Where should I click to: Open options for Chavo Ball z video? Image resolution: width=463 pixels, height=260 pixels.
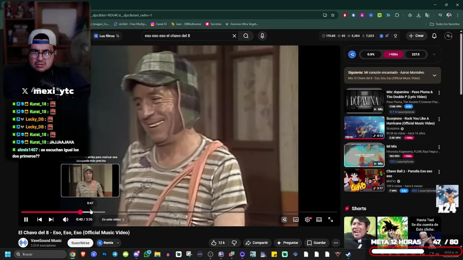[x=439, y=172]
